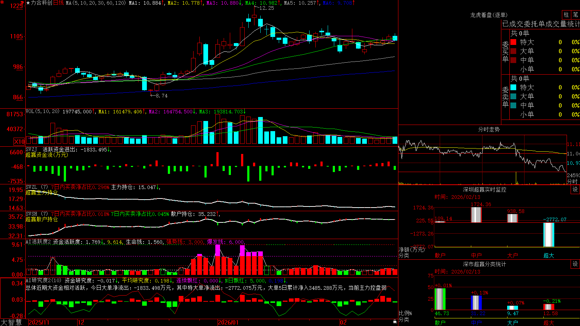Click 爆发线: 6.000 label
The width and height of the screenshot is (580, 326).
(x=225, y=242)
